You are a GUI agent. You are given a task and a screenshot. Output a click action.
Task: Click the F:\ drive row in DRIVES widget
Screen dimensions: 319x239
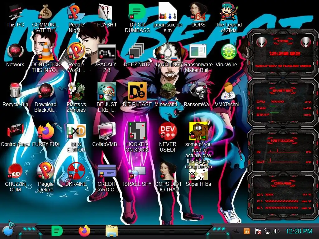click(x=284, y=201)
